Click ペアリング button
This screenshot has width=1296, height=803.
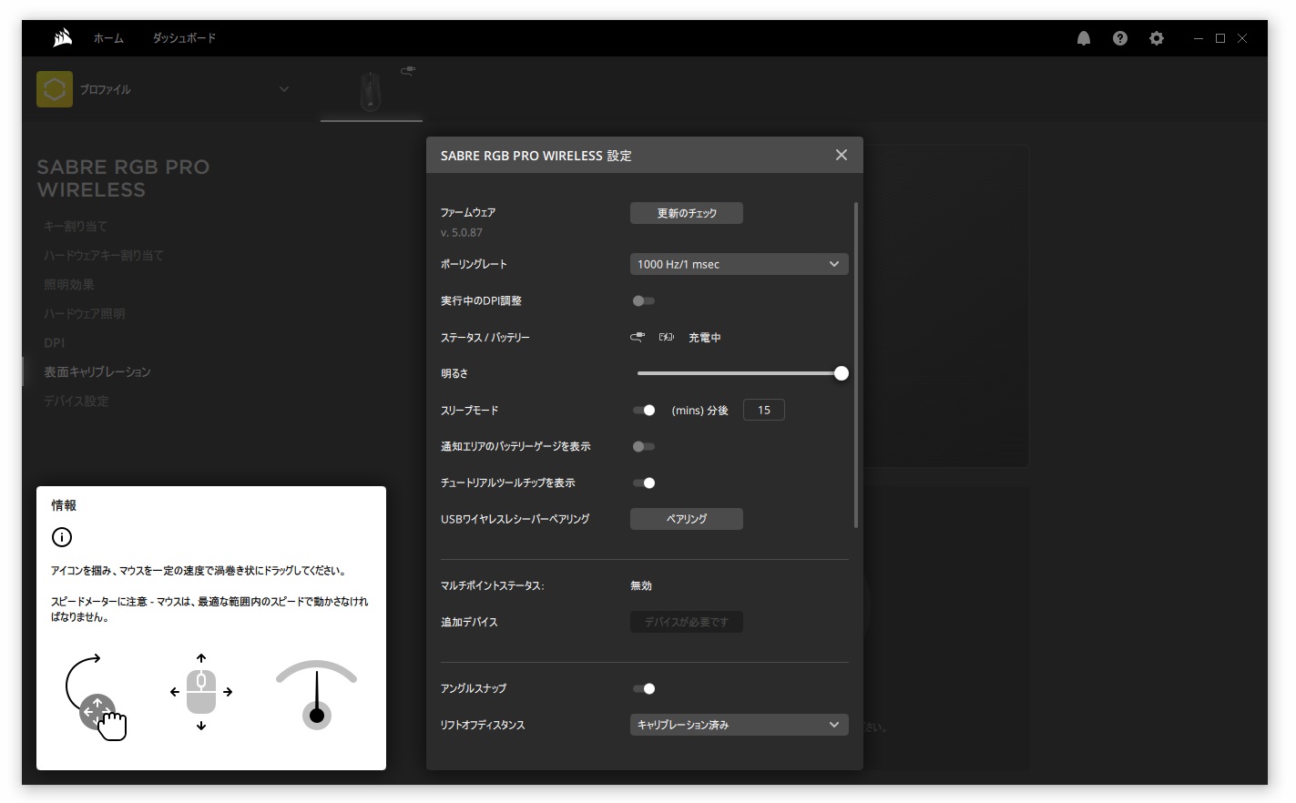[687, 519]
